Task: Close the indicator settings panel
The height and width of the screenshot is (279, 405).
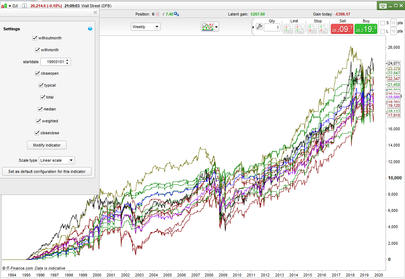Action: [95, 12]
